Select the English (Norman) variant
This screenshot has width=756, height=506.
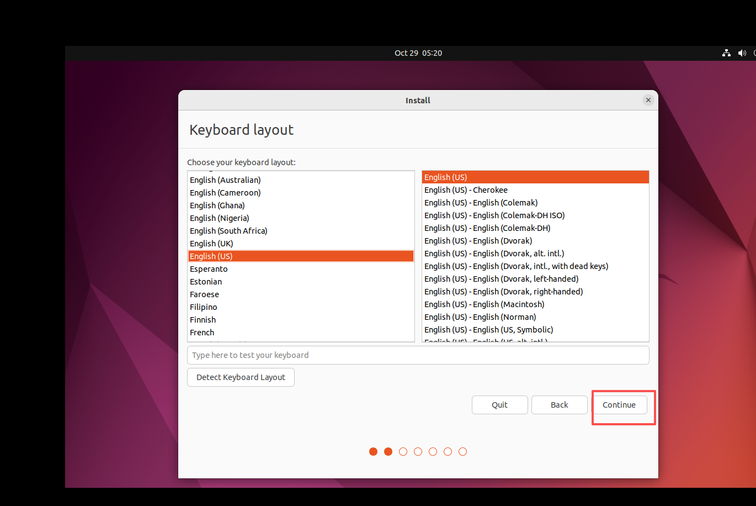pyautogui.click(x=535, y=317)
